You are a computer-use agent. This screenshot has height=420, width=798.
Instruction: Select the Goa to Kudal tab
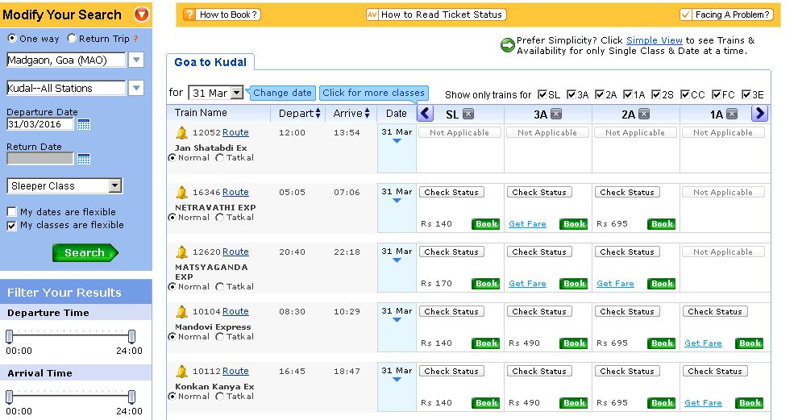coord(210,62)
